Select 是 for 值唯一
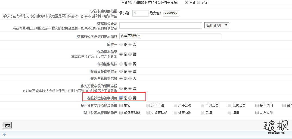Image resolution: width=292 pixels, height=139 pixels. click(x=121, y=44)
